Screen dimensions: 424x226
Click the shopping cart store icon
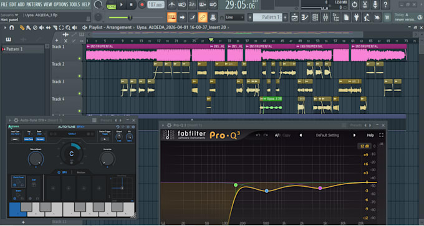click(387, 17)
